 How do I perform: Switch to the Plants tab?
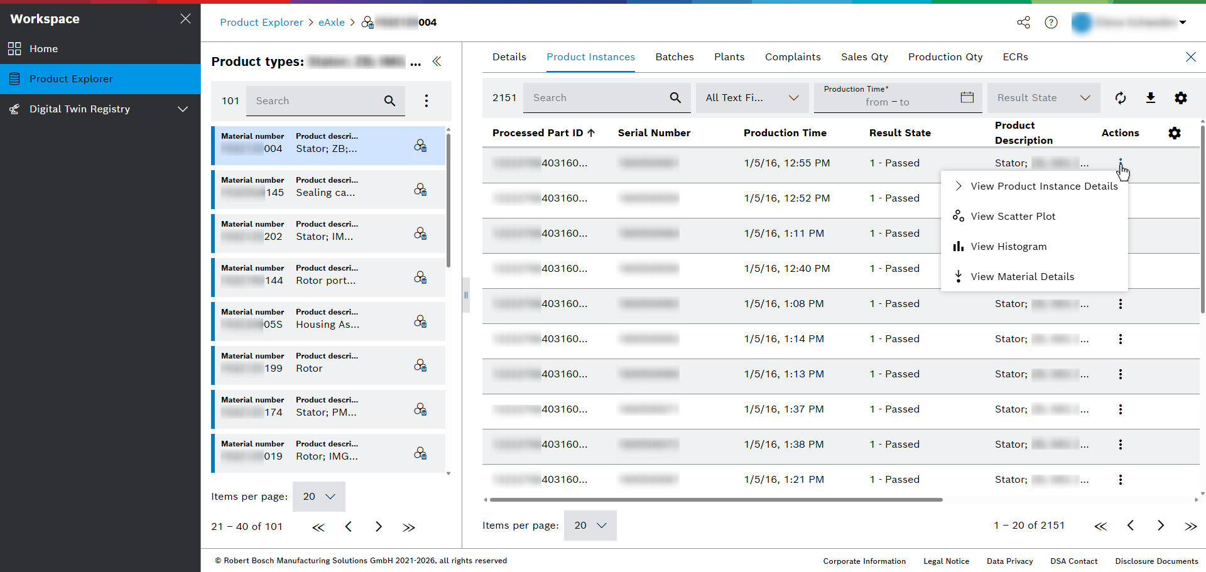click(x=729, y=57)
